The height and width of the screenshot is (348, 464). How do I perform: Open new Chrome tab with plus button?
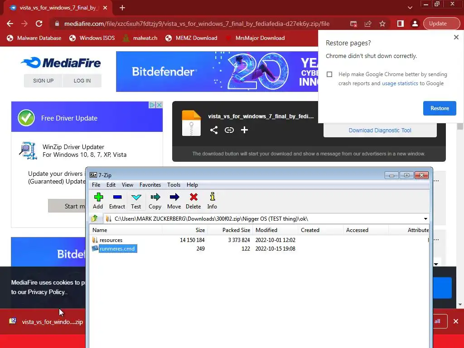click(122, 8)
